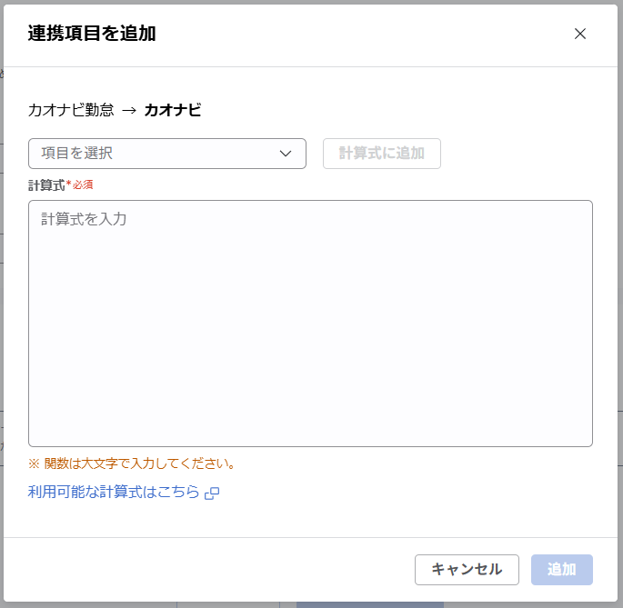Screen dimensions: 623x608
Task: Click the 関数は大文字で入力してください note
Action: [132, 463]
